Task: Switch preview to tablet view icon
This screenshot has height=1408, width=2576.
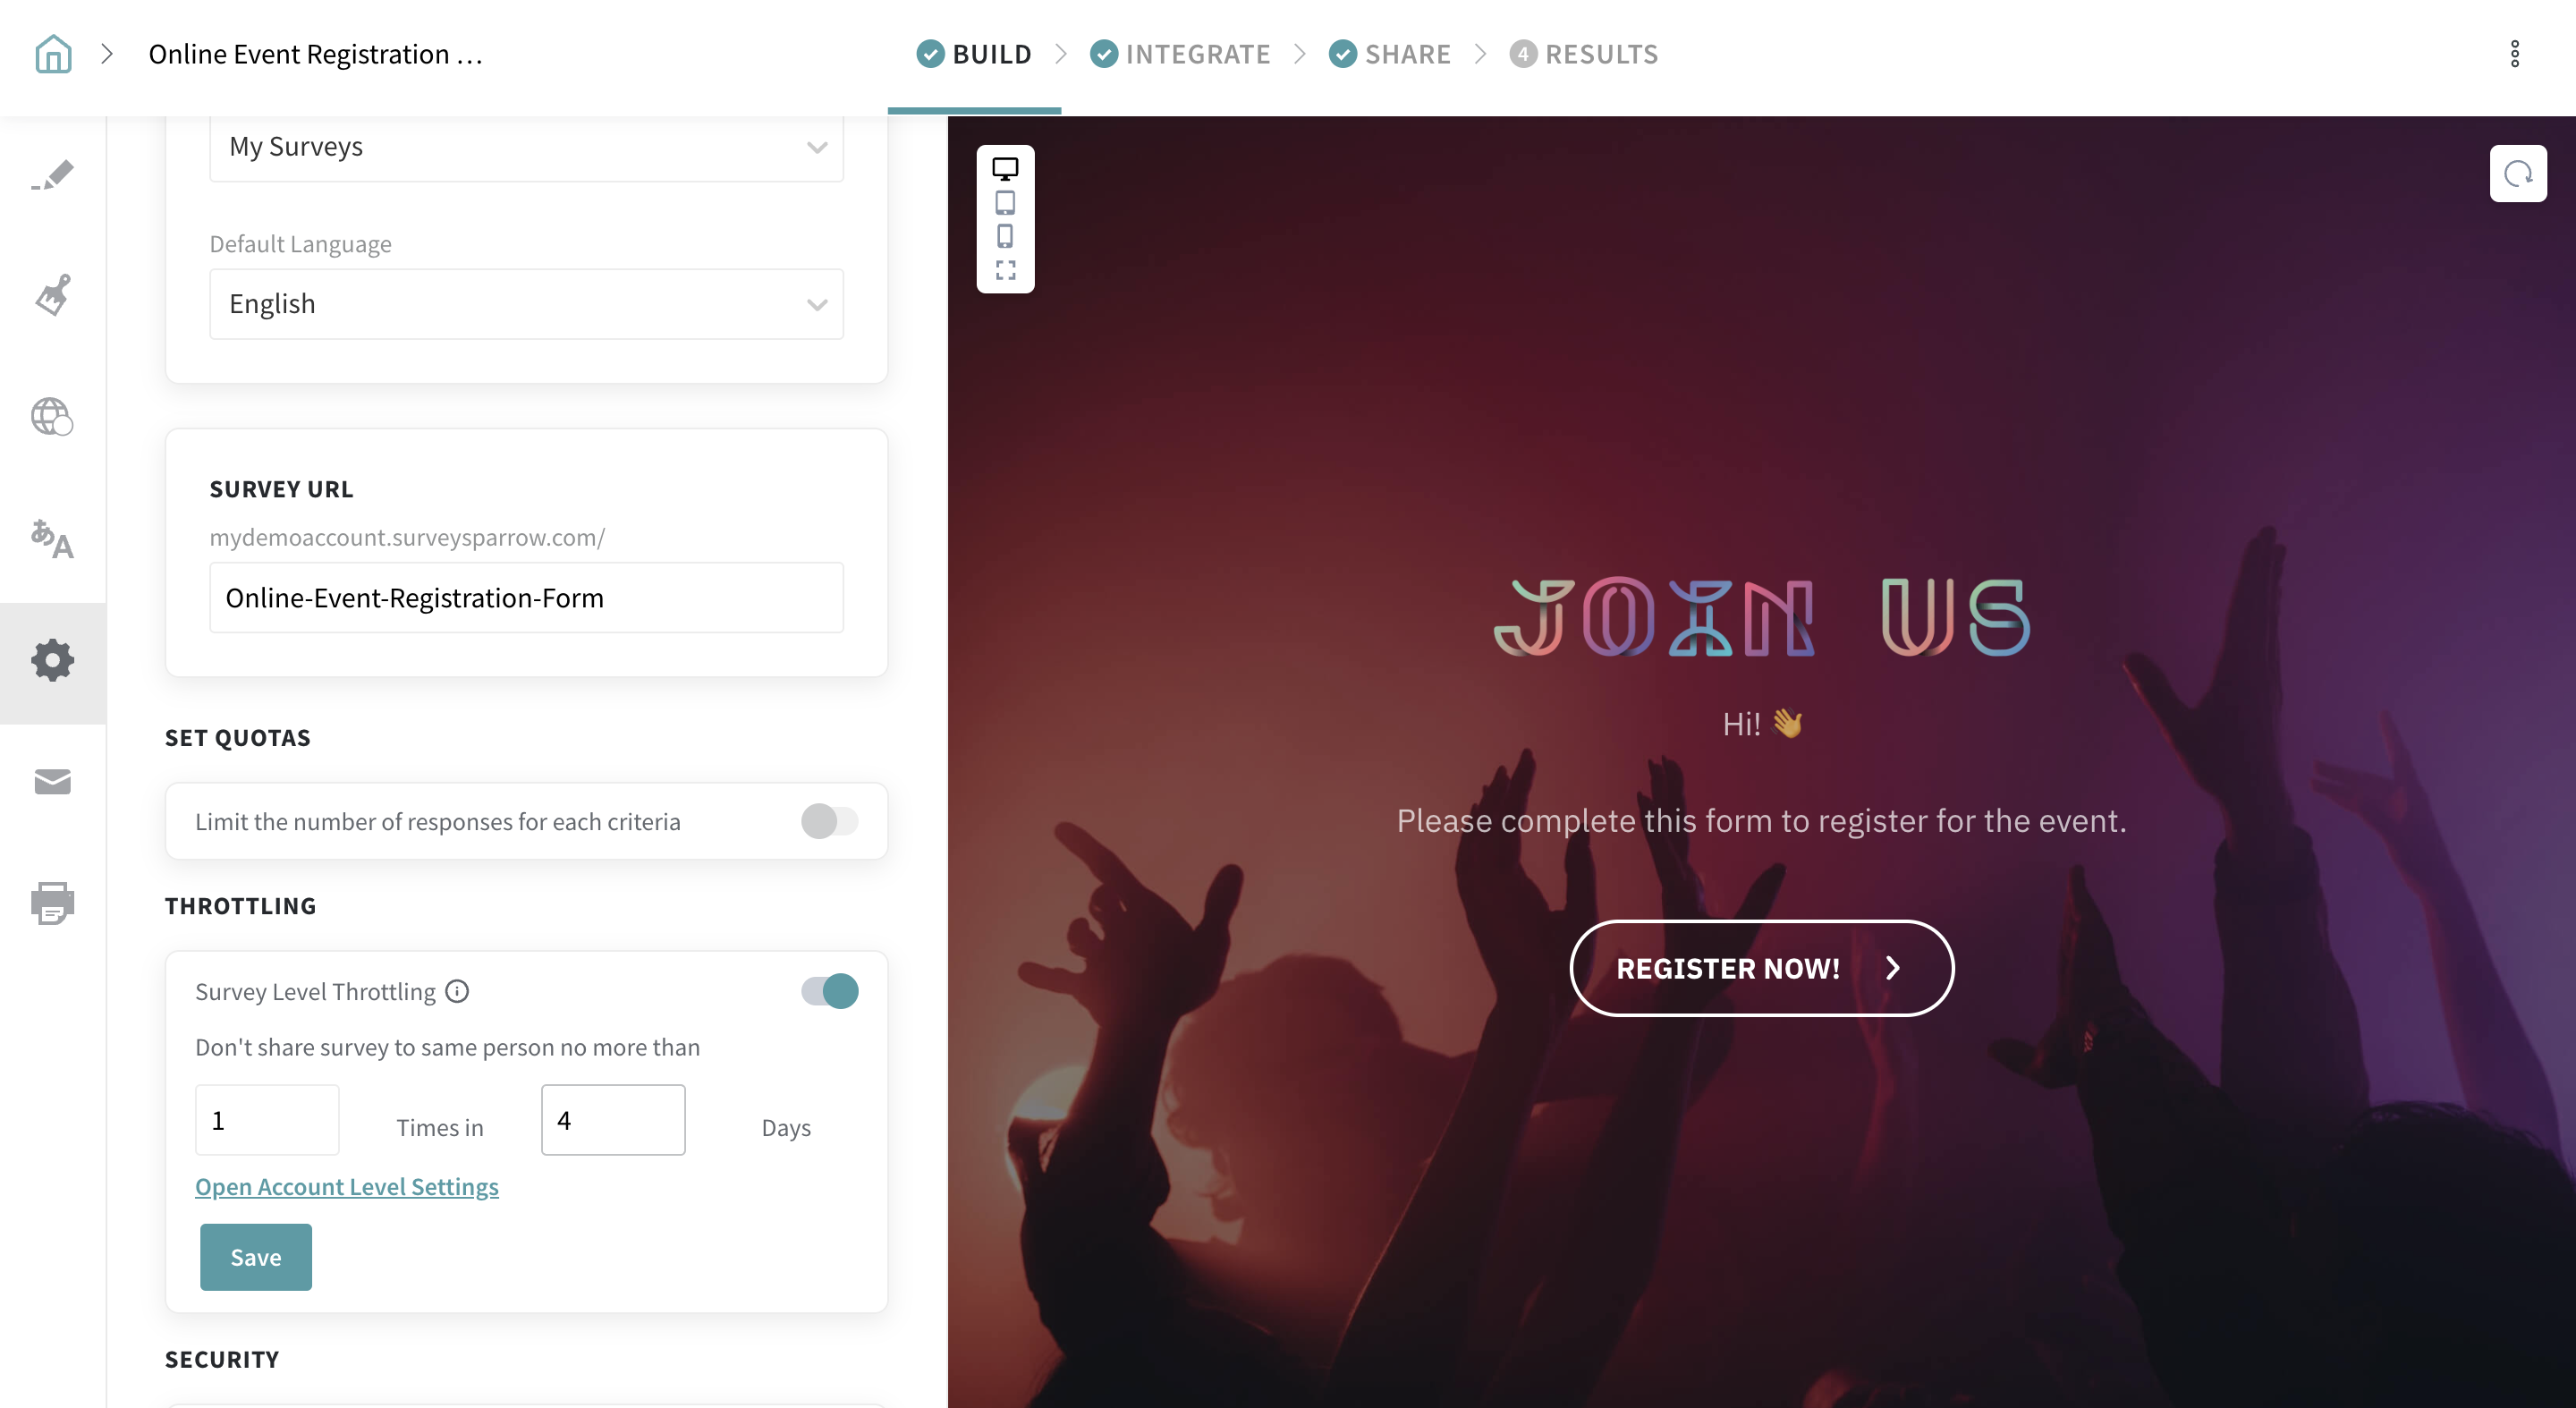Action: click(x=1005, y=203)
